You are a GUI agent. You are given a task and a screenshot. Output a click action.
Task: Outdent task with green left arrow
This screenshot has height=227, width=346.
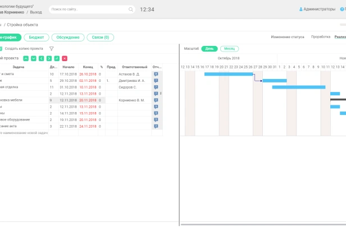42,58
